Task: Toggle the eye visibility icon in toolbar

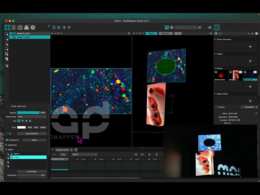Action: [172, 27]
